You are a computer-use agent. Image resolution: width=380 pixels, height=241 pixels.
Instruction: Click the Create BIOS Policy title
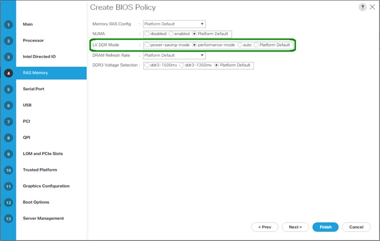pyautogui.click(x=123, y=7)
